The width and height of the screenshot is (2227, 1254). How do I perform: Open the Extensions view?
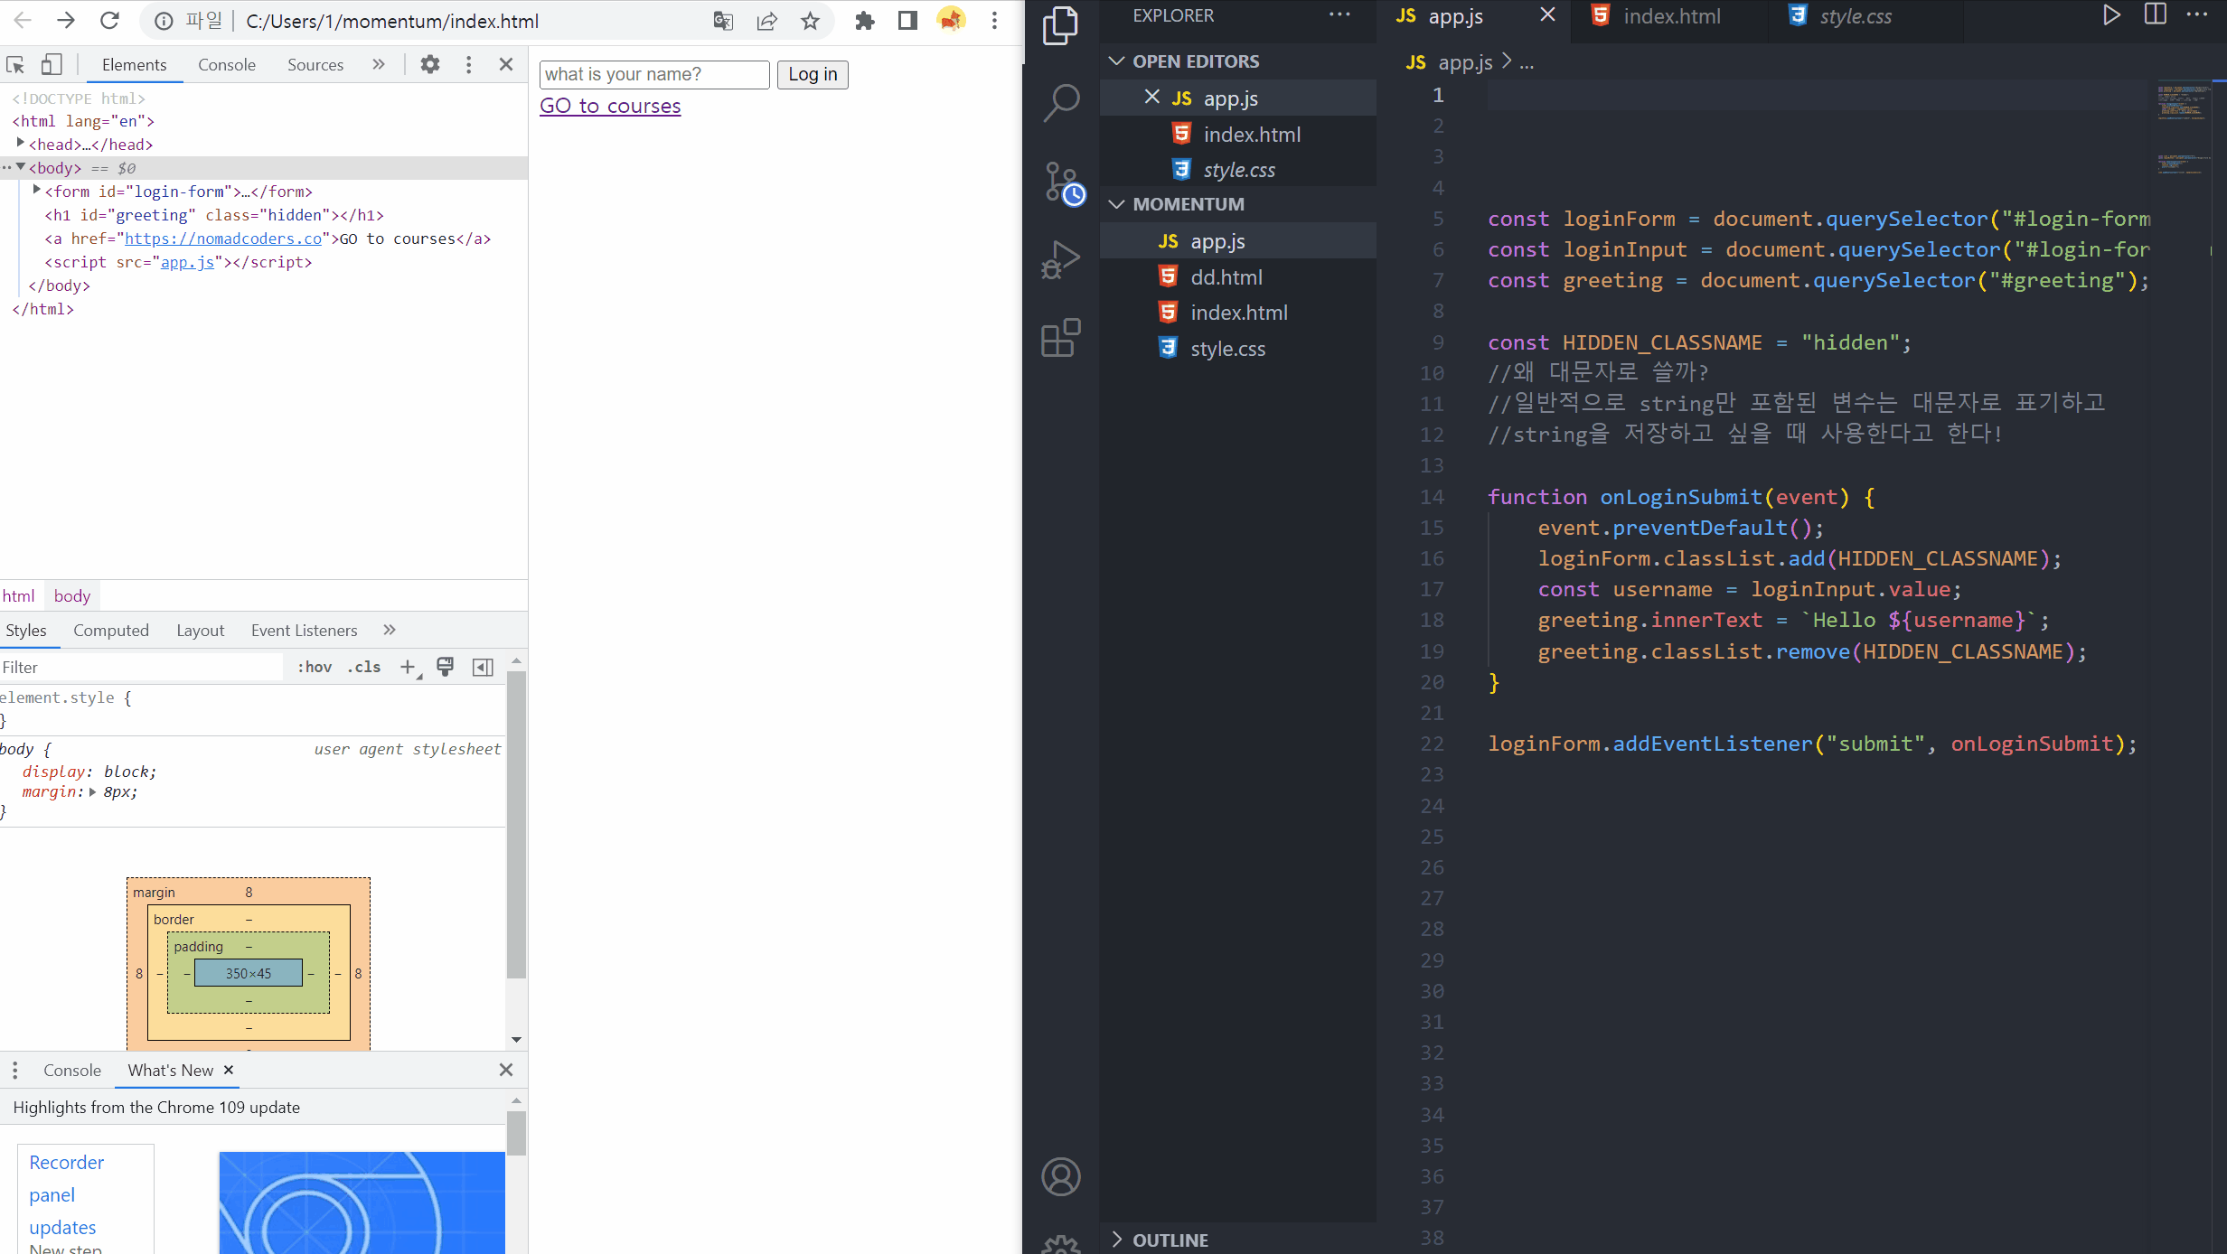(1061, 338)
